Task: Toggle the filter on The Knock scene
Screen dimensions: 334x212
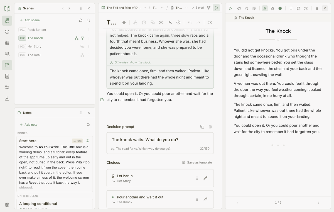Action: point(82,38)
